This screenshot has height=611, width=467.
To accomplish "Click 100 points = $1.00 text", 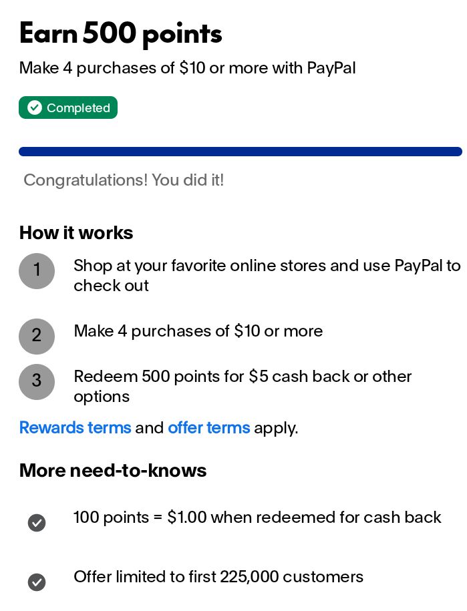I will click(x=257, y=518).
